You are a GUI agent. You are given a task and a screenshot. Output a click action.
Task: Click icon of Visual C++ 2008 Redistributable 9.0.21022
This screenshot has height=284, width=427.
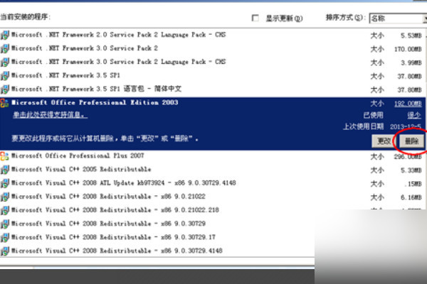click(5, 197)
